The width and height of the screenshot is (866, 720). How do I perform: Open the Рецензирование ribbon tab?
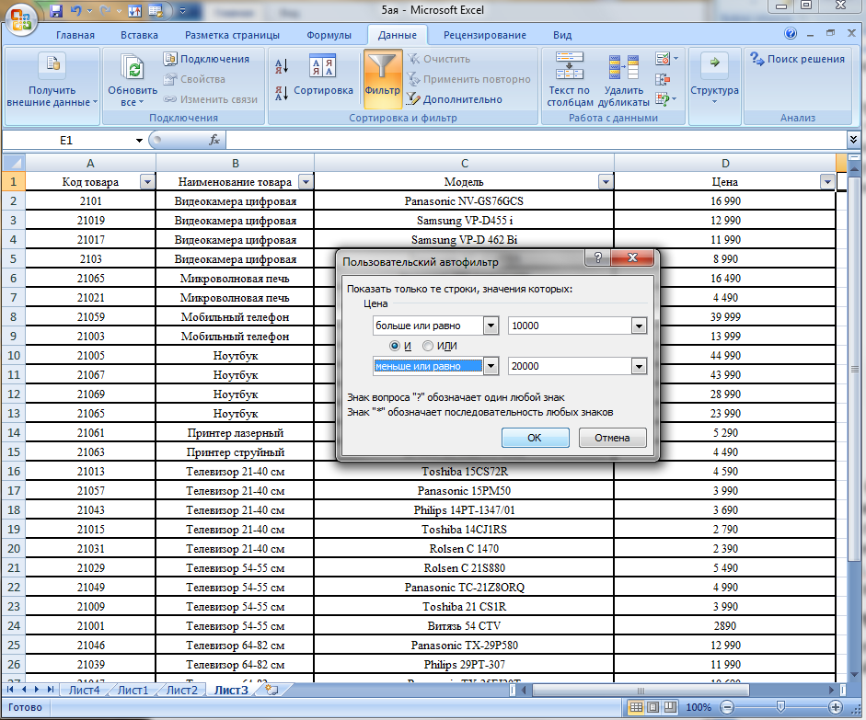[x=484, y=35]
